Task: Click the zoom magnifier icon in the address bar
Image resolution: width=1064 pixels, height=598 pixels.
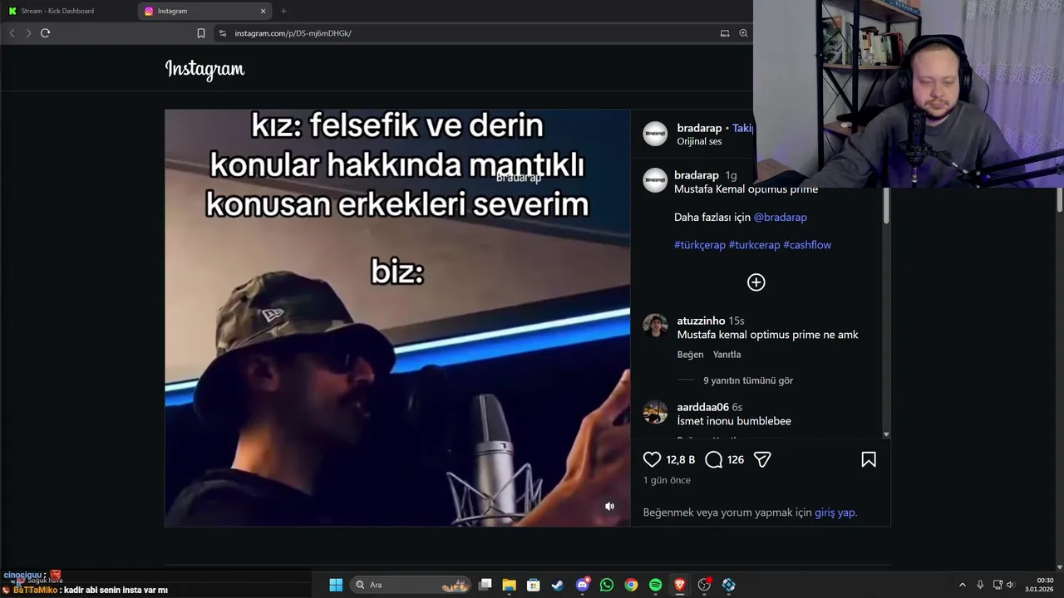Action: 743,33
